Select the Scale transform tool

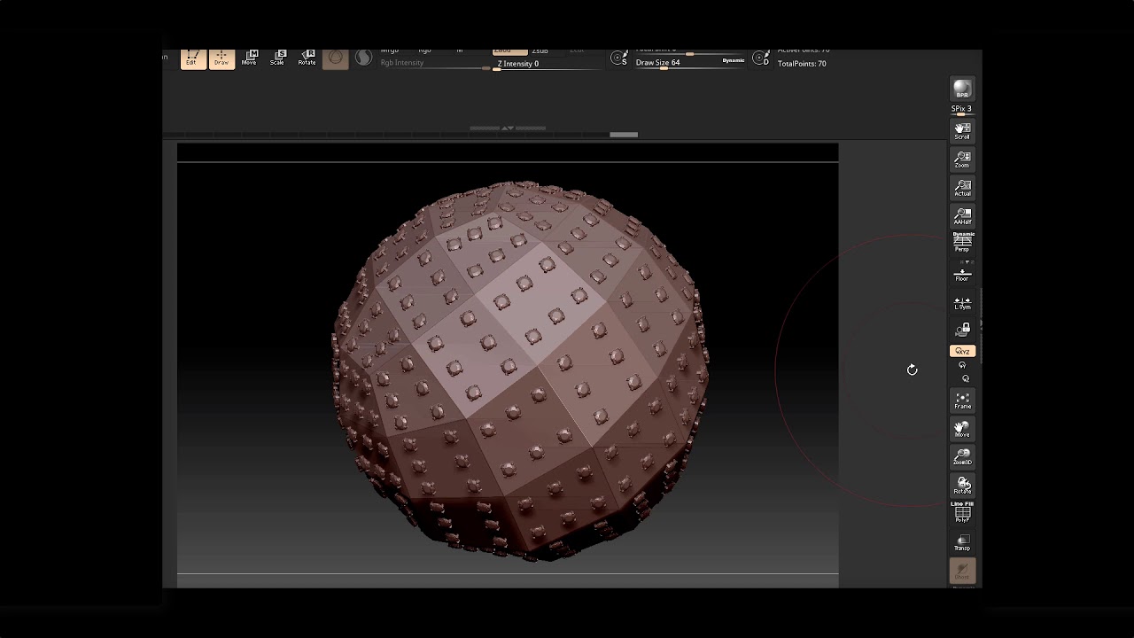pyautogui.click(x=277, y=58)
